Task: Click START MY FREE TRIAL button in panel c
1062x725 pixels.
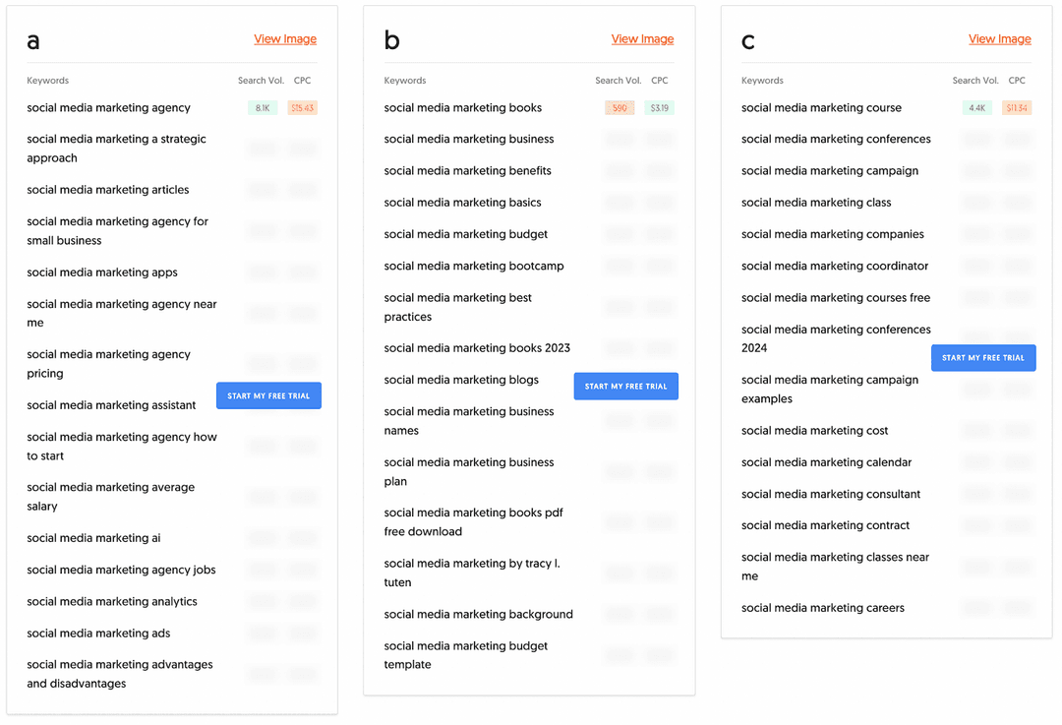Action: click(x=983, y=358)
